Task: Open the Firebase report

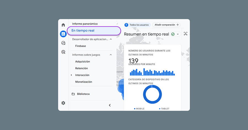Action: 80,46
